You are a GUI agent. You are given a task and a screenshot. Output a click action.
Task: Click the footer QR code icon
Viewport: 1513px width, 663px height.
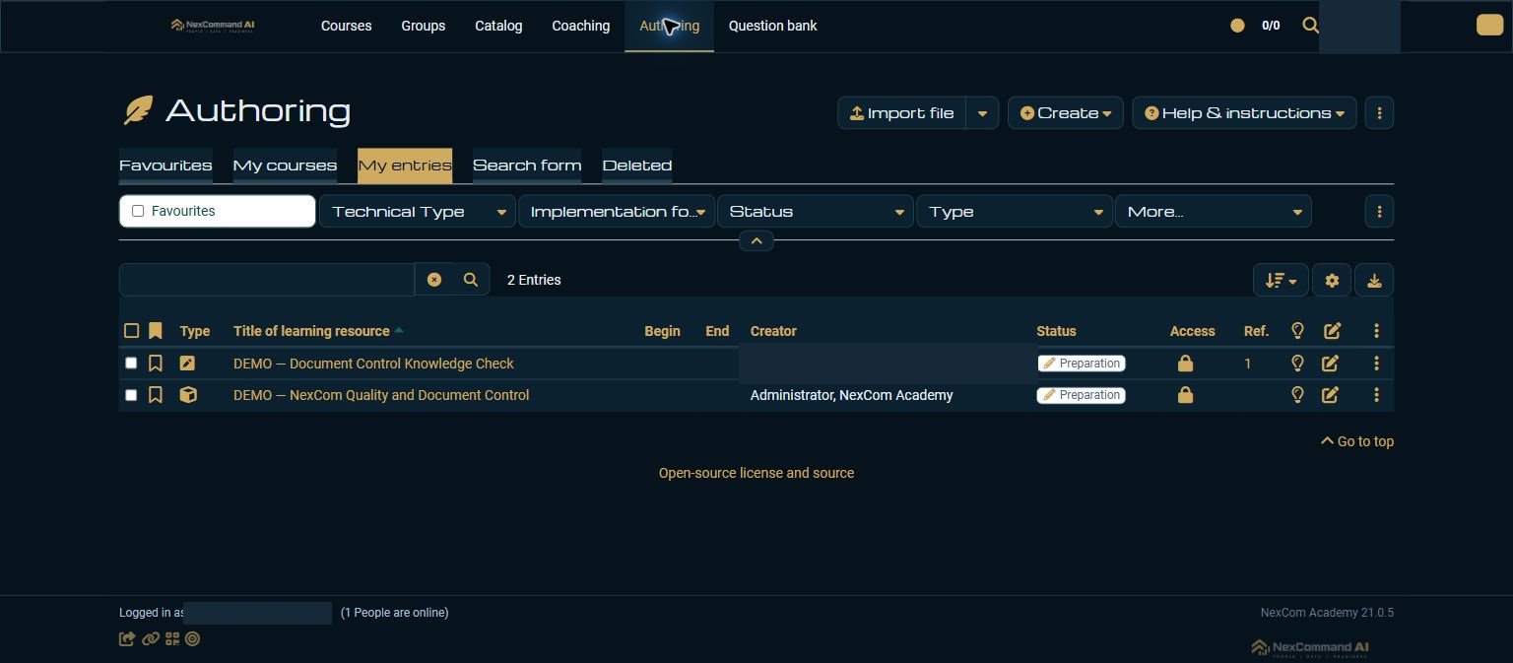(172, 638)
